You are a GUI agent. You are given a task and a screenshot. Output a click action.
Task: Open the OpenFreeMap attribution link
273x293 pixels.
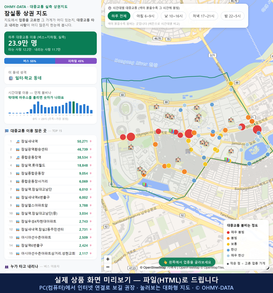tap(189, 268)
